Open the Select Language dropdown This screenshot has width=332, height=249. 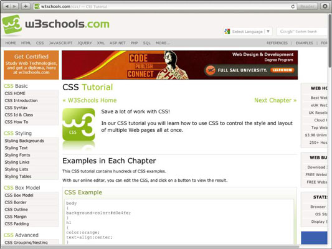pos(248,32)
